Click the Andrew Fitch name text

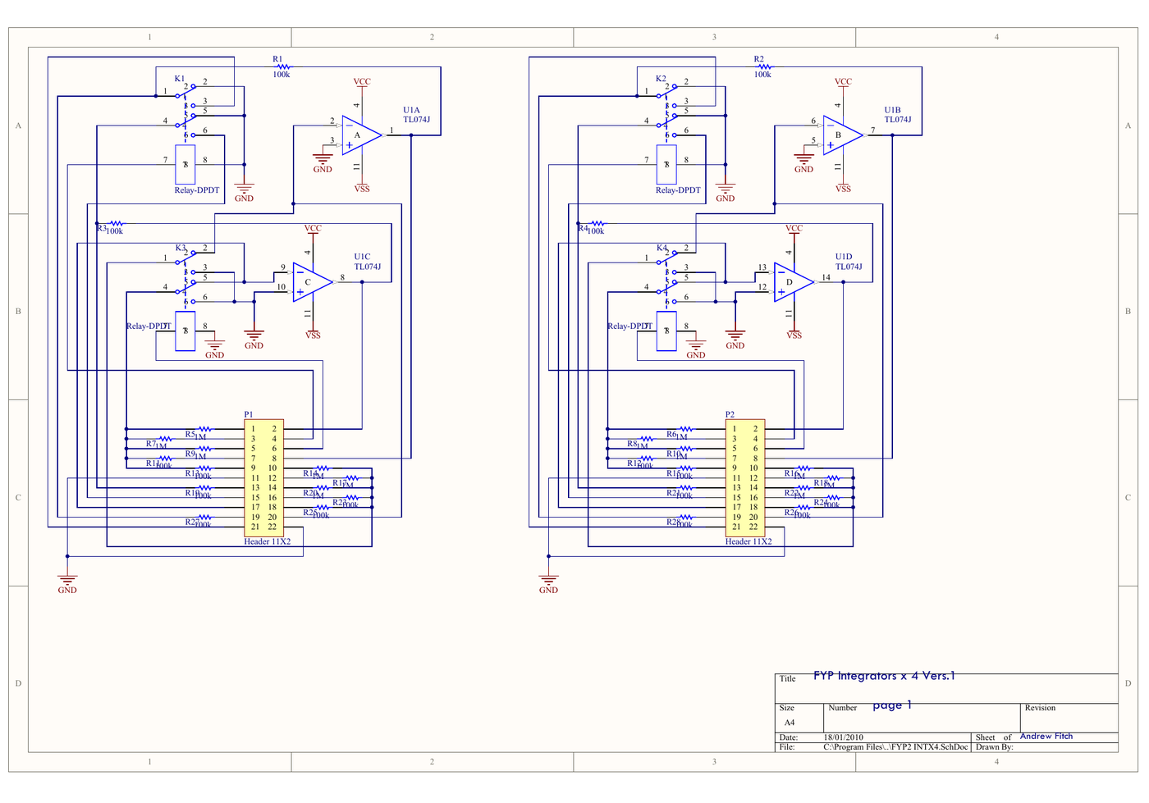1046,736
